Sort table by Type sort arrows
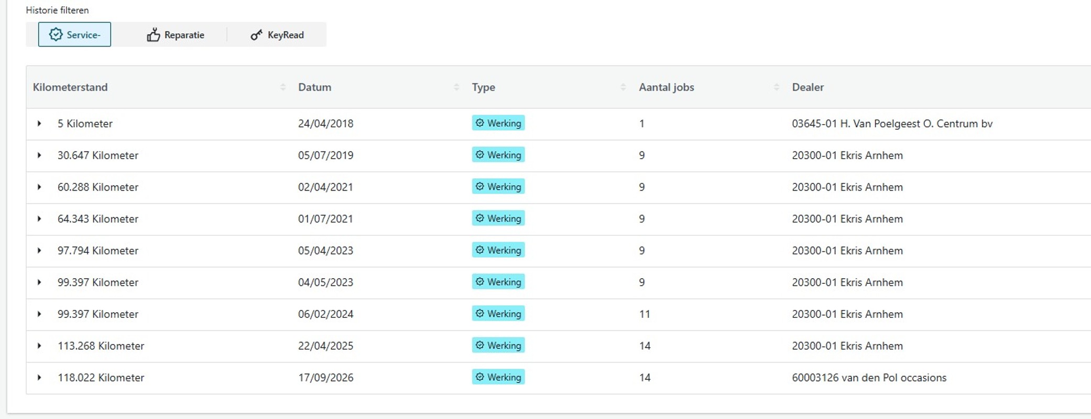1091x419 pixels. (x=623, y=87)
